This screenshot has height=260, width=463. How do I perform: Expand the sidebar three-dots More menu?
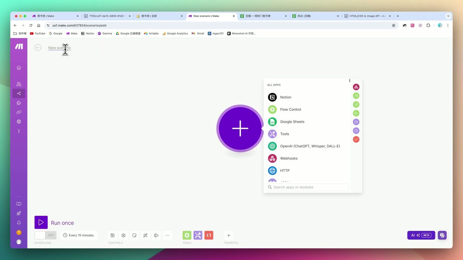(x=19, y=131)
